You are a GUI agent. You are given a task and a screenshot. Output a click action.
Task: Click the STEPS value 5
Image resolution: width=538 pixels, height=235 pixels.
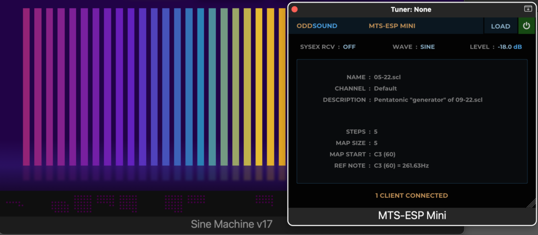pos(376,131)
